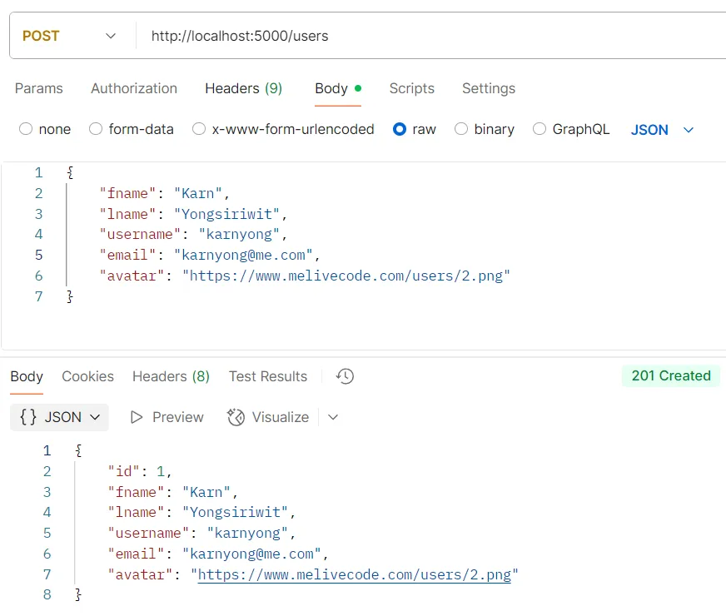Open the Headers (9) request tab
The image size is (726, 616).
click(x=243, y=88)
